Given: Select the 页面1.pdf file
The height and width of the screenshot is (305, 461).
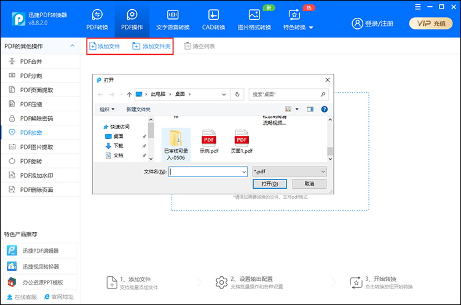Looking at the screenshot, I should coord(242,142).
